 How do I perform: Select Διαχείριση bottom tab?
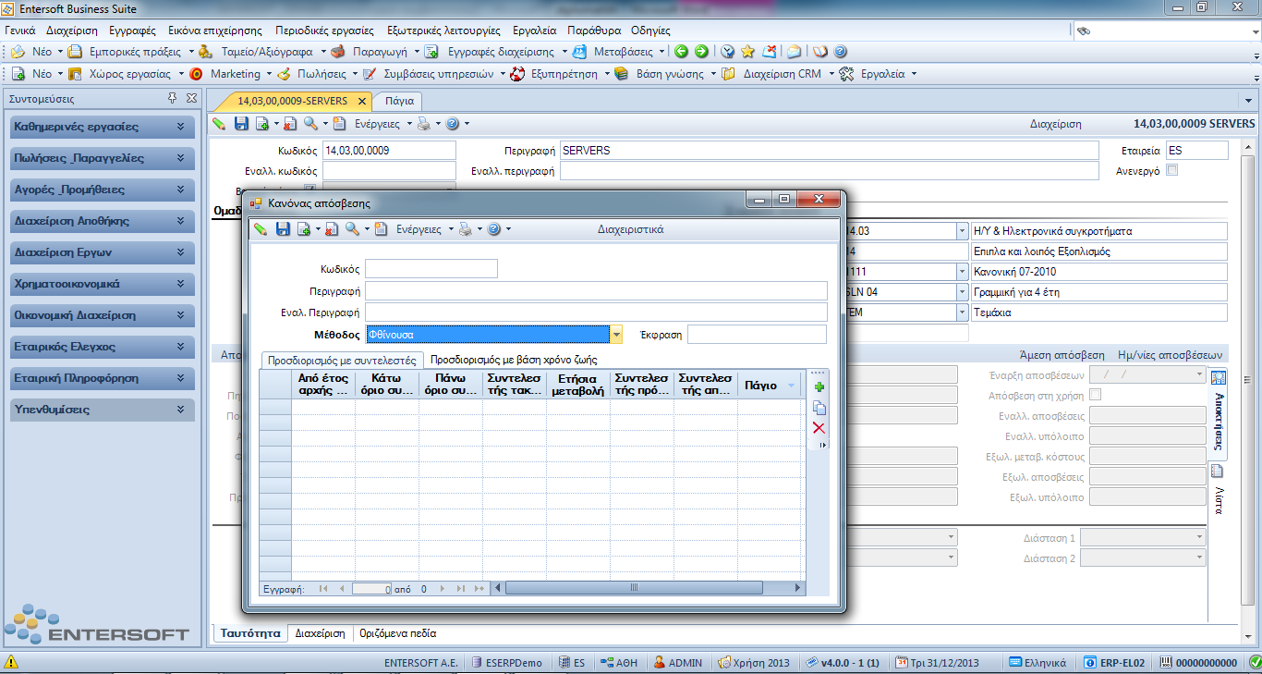pos(320,633)
